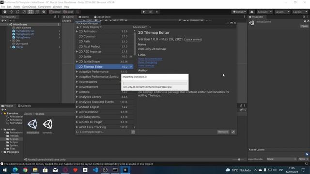Expand the 2D SpriteShape package
Viewport: 310px width, 174px height.
[77, 61]
